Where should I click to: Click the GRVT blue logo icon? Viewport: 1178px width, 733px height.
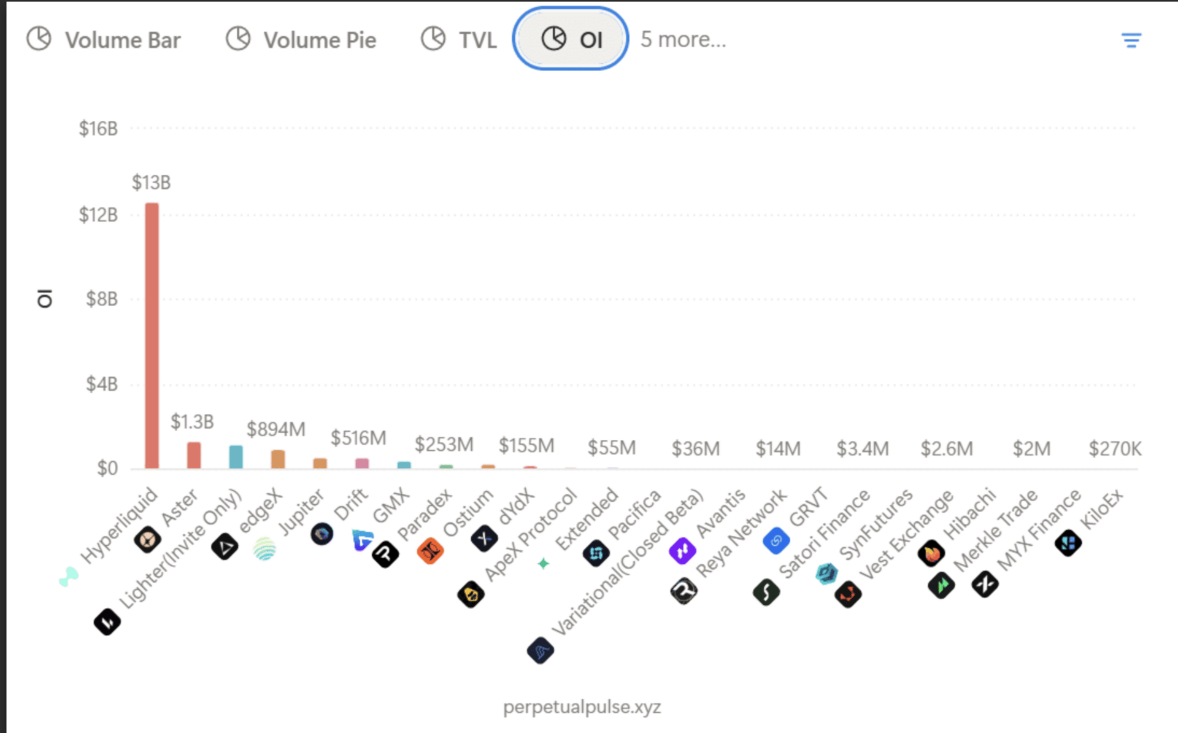pos(776,540)
